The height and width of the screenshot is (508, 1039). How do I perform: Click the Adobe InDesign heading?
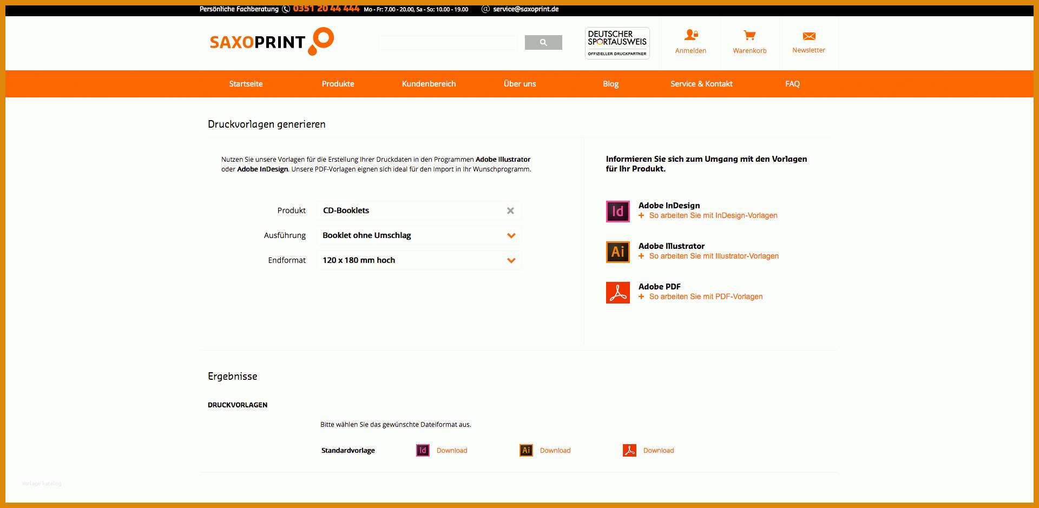pyautogui.click(x=669, y=206)
